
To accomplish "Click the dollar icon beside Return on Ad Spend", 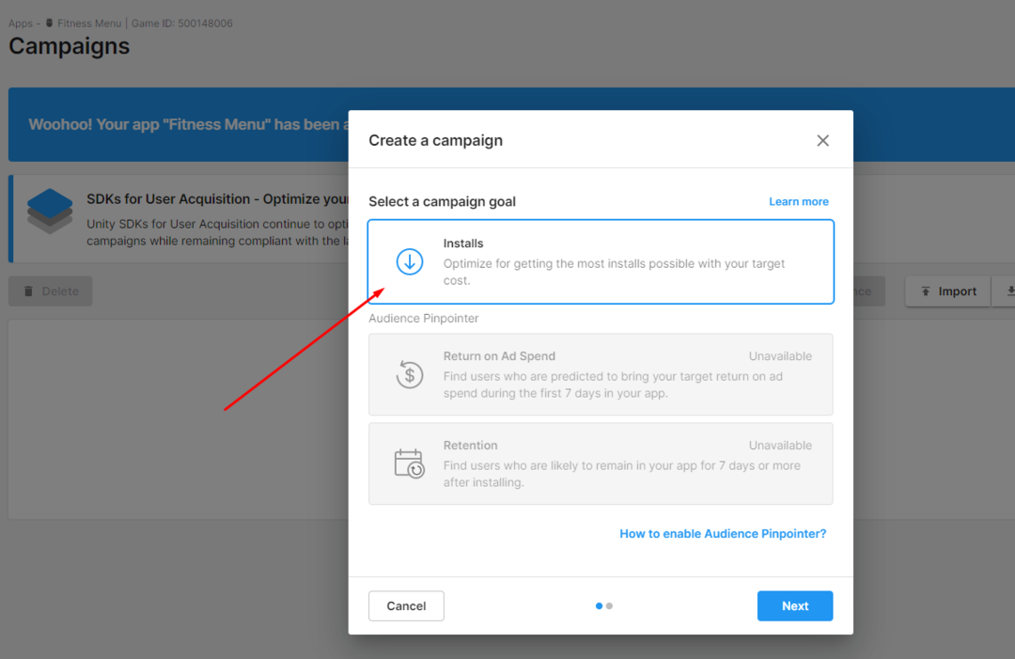I will tap(409, 374).
